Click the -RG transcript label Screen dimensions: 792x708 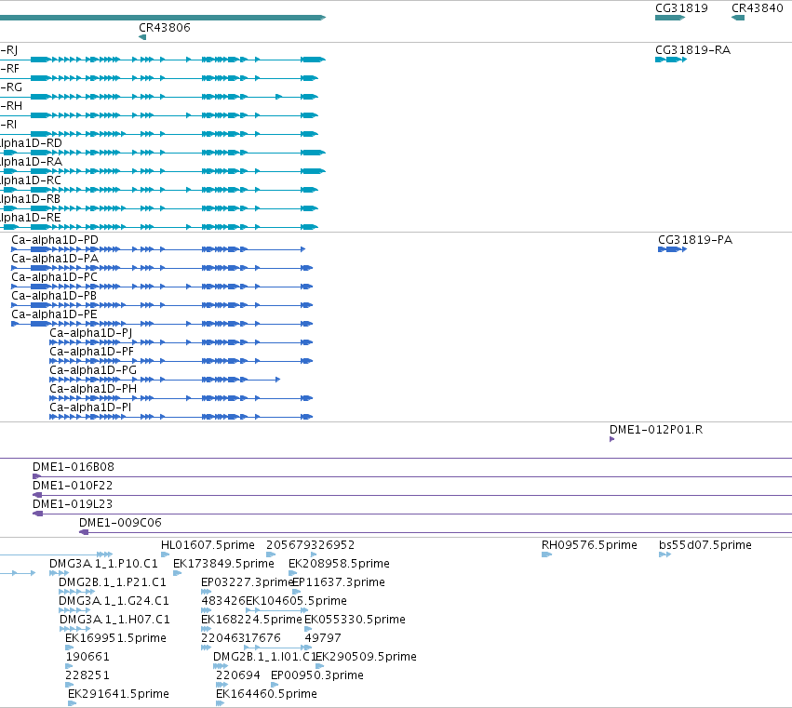coord(11,87)
